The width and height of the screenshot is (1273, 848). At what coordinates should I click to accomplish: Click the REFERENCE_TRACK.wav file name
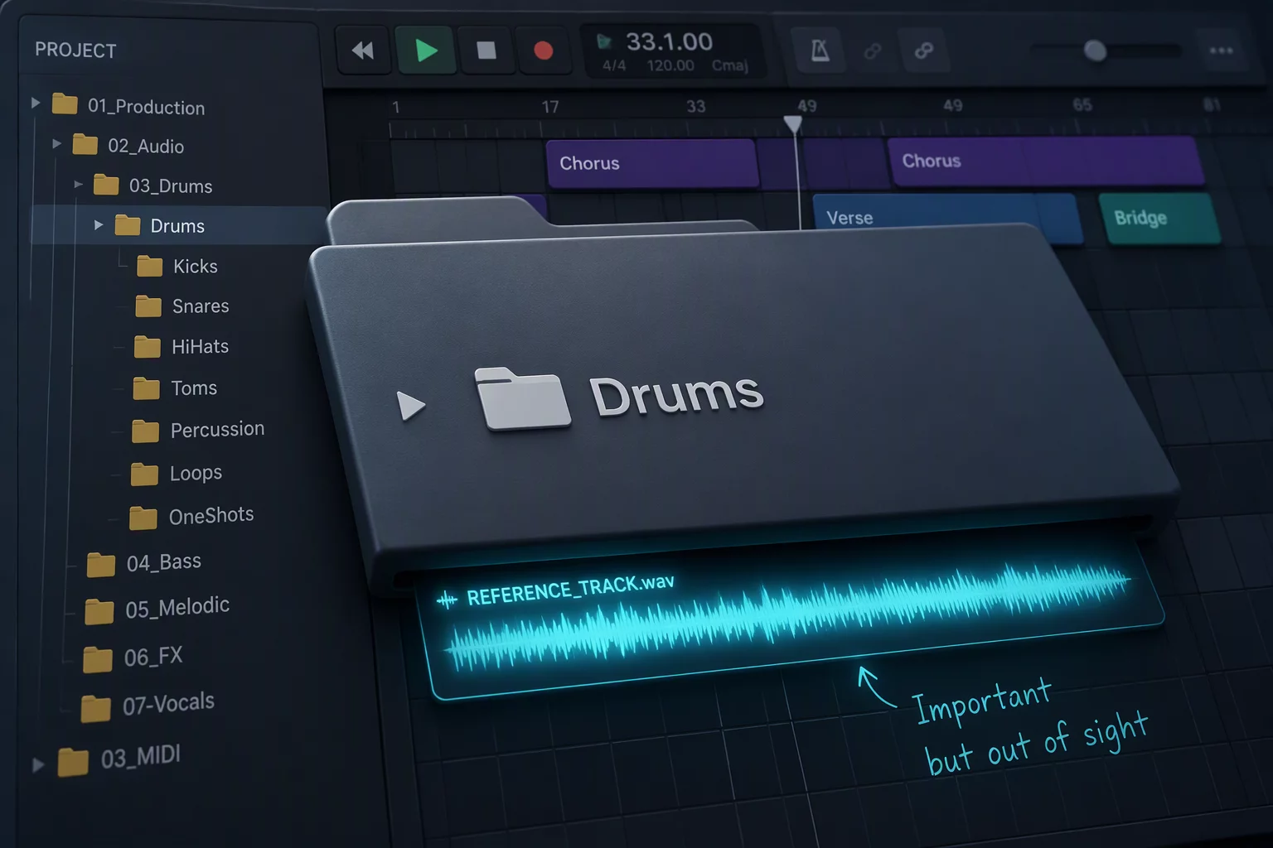tap(570, 590)
